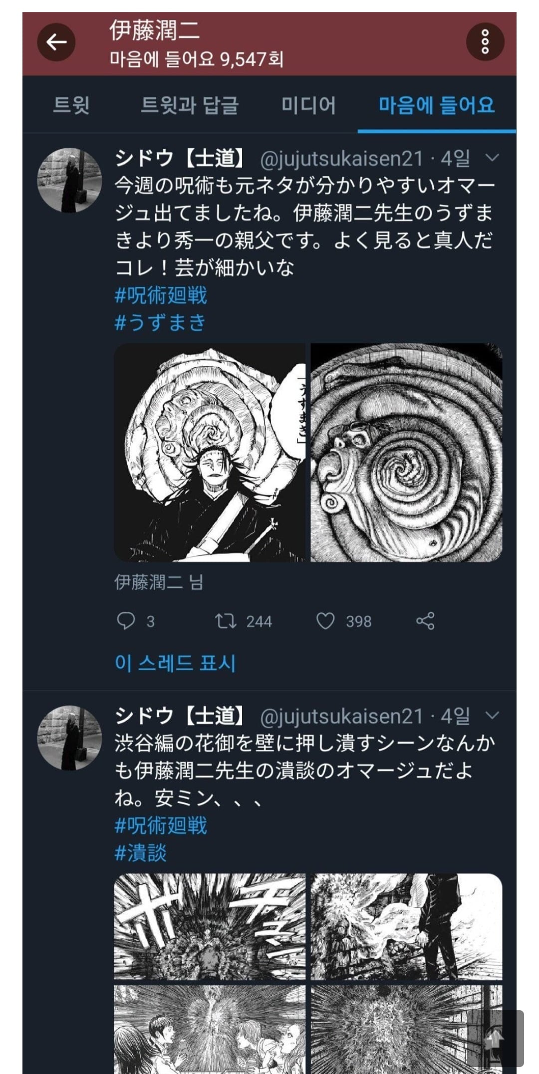Screen dimensions: 539x1074
Task: Share the first tweet via share icon
Action: 425,621
